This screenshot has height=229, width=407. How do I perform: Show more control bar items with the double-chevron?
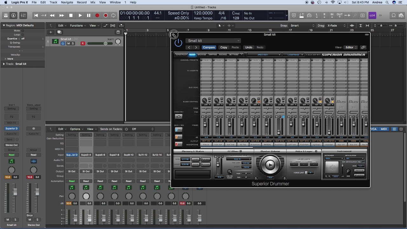click(x=380, y=15)
